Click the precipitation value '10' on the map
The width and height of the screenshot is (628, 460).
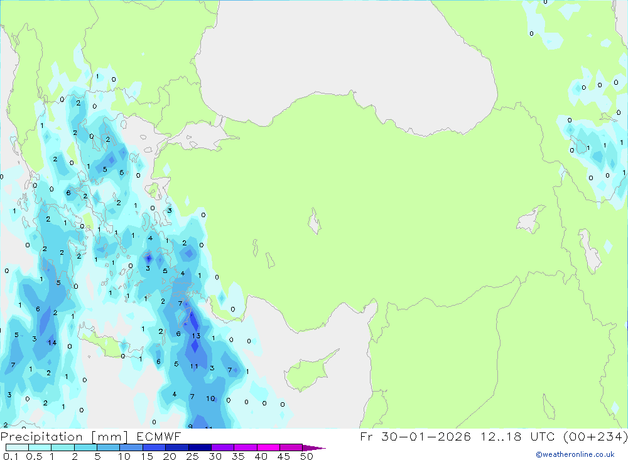pos(210,398)
